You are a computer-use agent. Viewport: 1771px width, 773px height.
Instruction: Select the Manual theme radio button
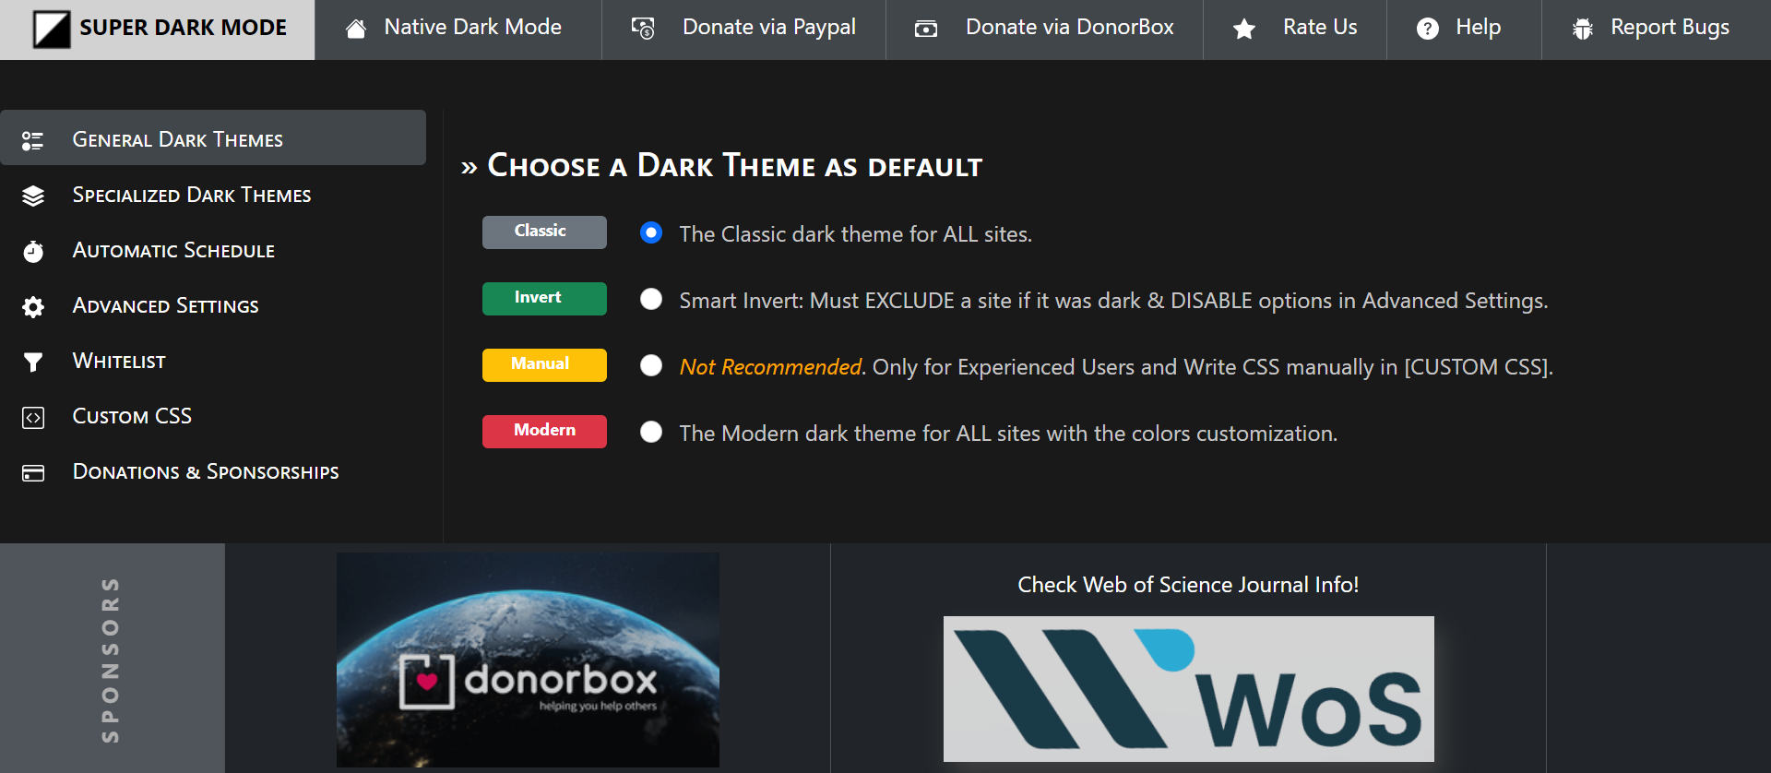651,365
